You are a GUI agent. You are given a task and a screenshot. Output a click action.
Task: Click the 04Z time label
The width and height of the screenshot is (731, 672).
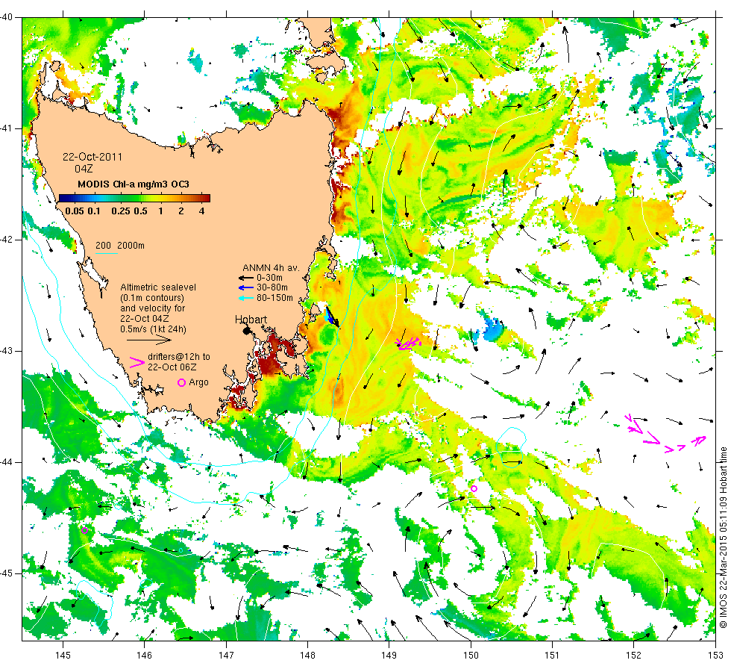pyautogui.click(x=84, y=169)
